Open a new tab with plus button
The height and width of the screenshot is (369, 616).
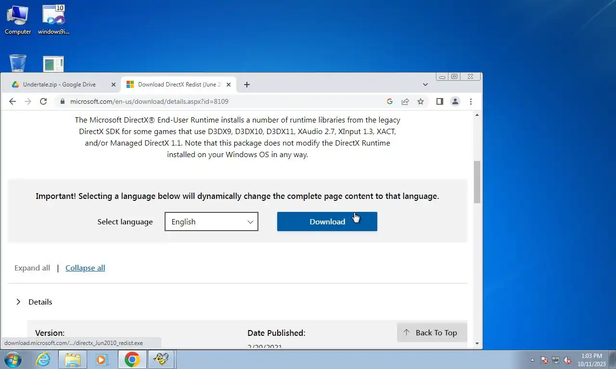247,85
